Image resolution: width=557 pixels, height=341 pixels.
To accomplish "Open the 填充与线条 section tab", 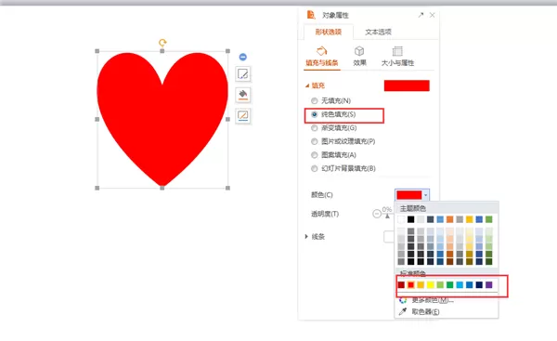I will coord(322,57).
